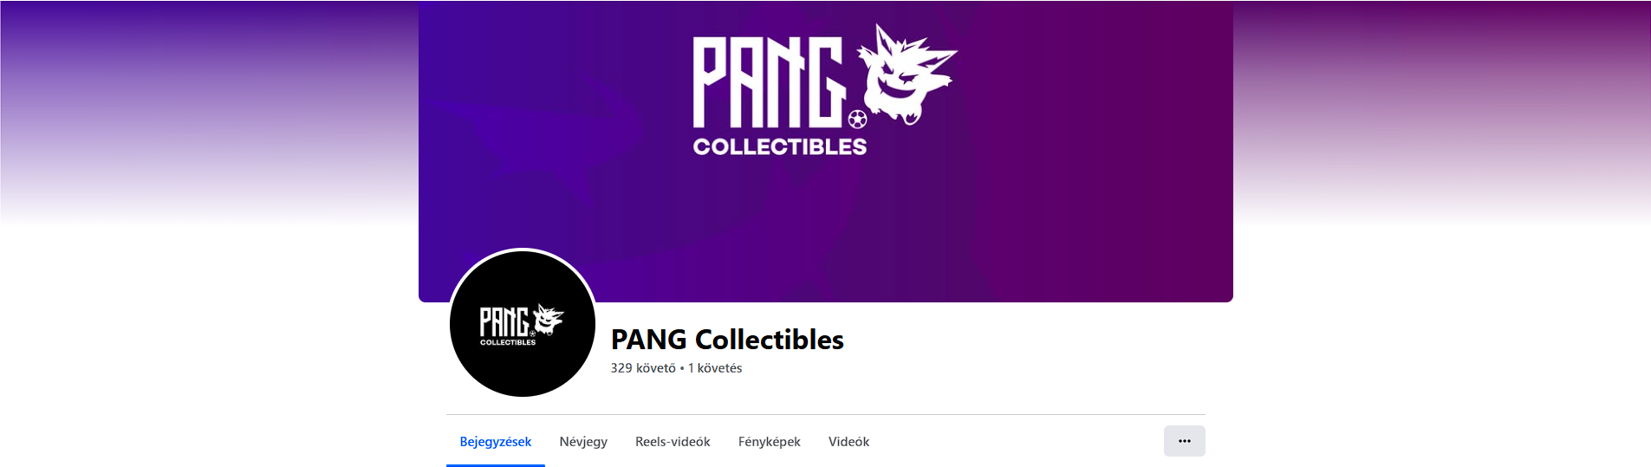
Task: Click the PANG Collectibles page name heading
Action: (727, 340)
